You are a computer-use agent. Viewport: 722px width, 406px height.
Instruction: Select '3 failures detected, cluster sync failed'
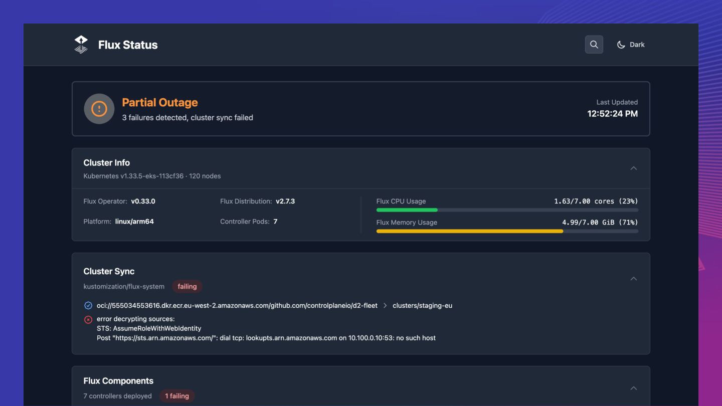[x=188, y=118]
